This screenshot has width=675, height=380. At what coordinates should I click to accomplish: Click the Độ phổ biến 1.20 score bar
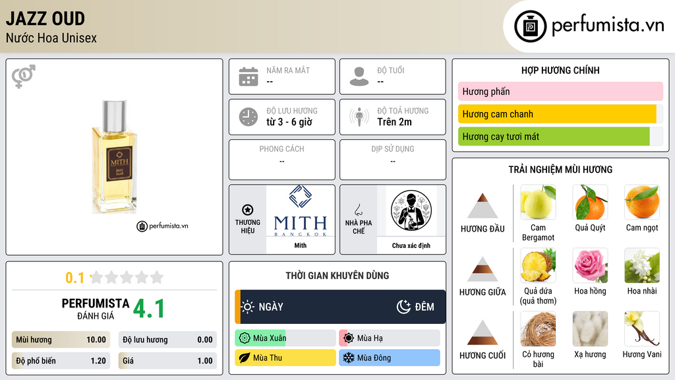click(x=61, y=361)
